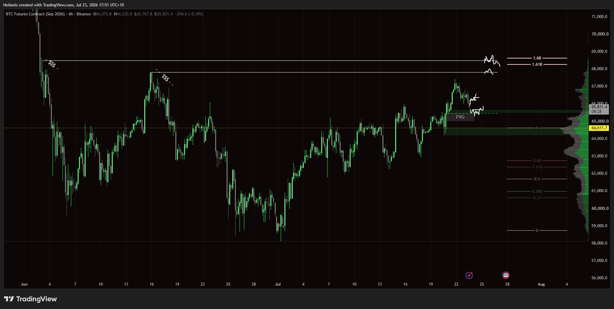Click the purple lightning event icon
The image size is (614, 309).
pyautogui.click(x=470, y=275)
